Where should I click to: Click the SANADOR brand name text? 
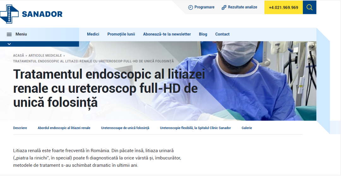[x=42, y=14]
